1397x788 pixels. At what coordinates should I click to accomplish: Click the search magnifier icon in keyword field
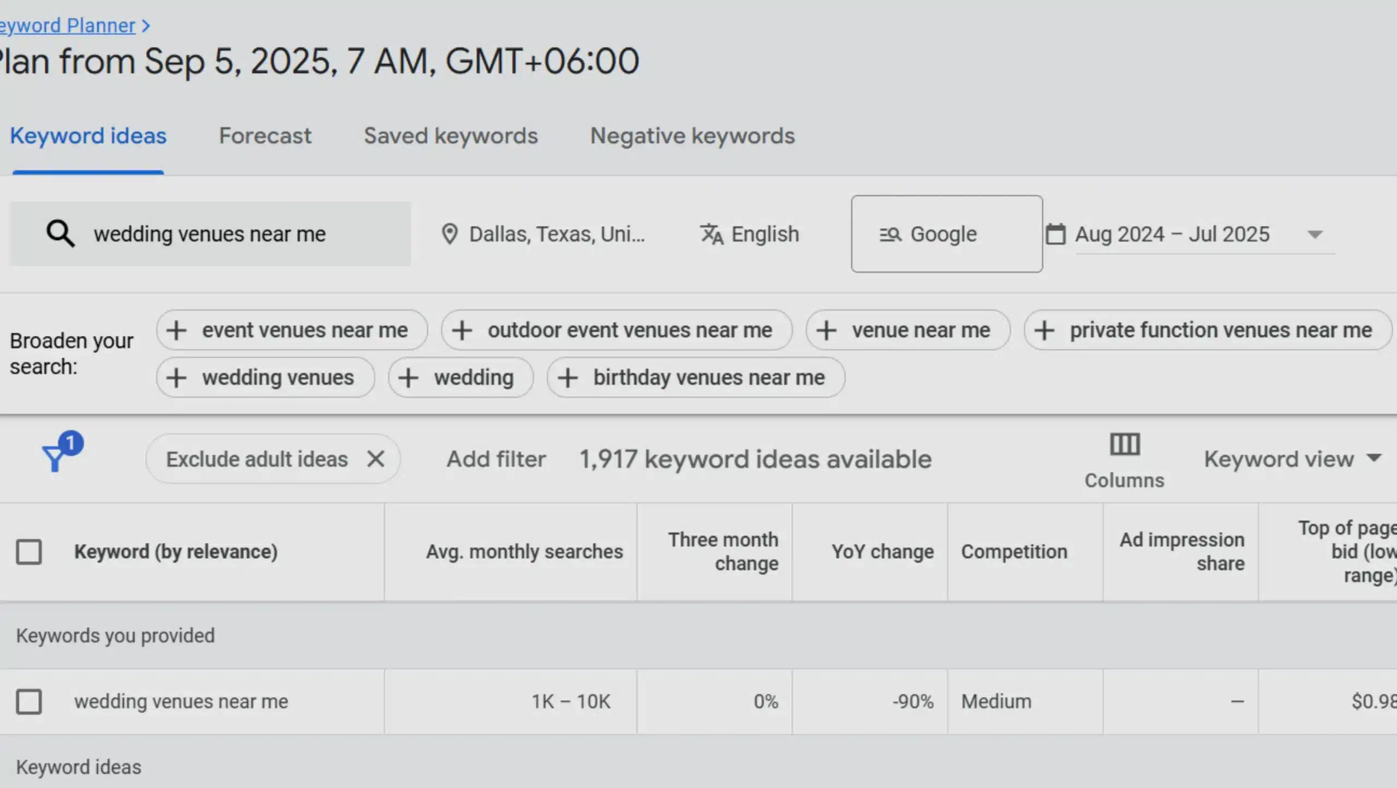point(59,233)
